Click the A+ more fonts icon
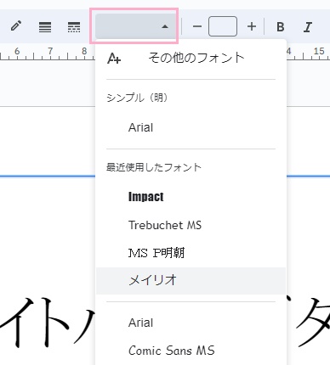The image size is (330, 365). pyautogui.click(x=114, y=59)
